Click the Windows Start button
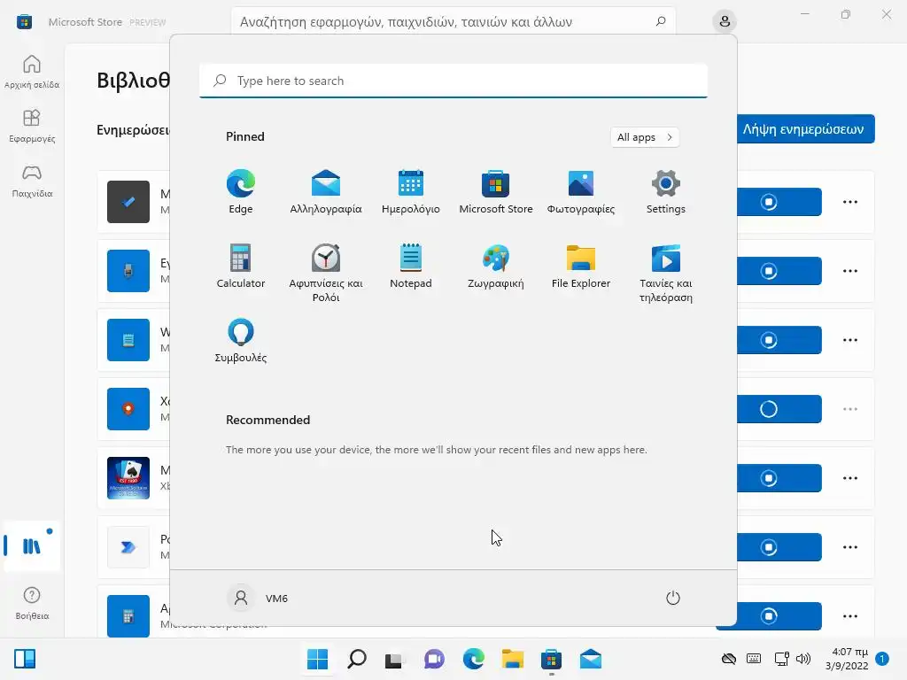Screen dimensions: 907x680 point(317,659)
